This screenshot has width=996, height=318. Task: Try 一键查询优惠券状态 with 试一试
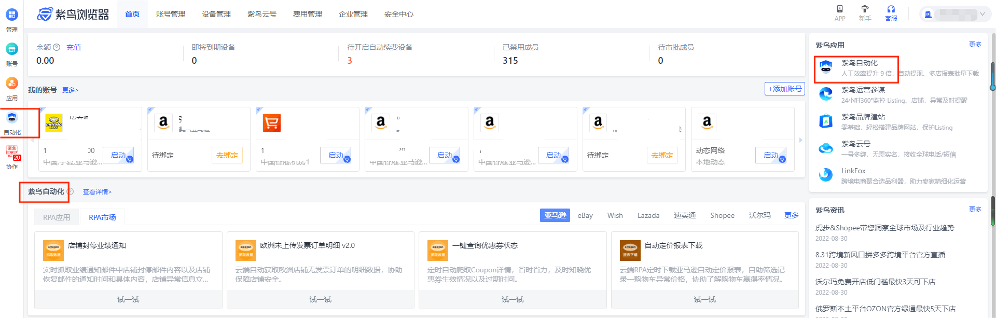[x=513, y=299]
